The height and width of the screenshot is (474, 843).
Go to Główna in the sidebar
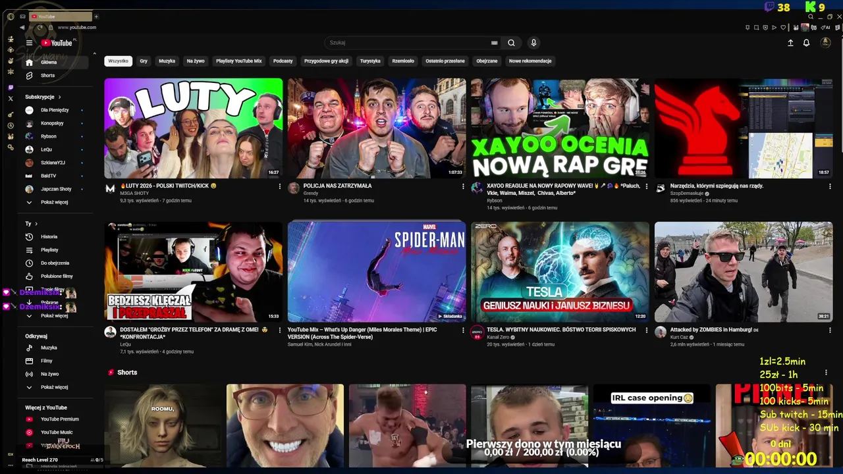[55, 62]
